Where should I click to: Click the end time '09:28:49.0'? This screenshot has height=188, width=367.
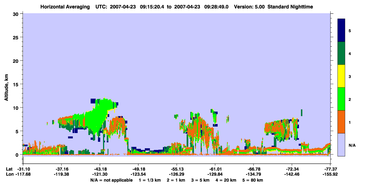coord(216,6)
